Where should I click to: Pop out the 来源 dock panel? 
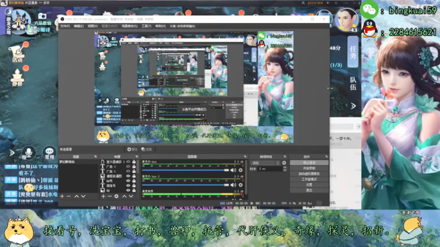click(x=136, y=156)
